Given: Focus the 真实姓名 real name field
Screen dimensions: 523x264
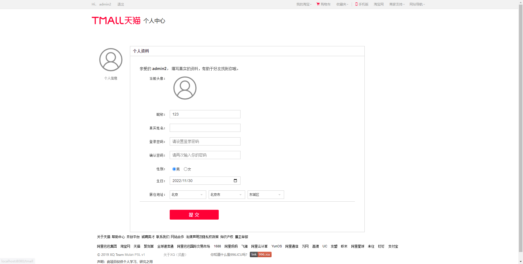Looking at the screenshot, I should (205, 128).
